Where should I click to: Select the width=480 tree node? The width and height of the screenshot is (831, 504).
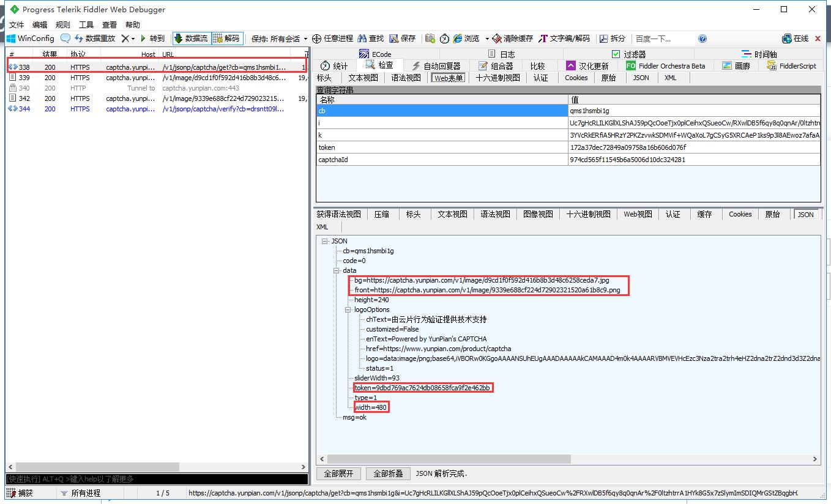click(x=371, y=407)
